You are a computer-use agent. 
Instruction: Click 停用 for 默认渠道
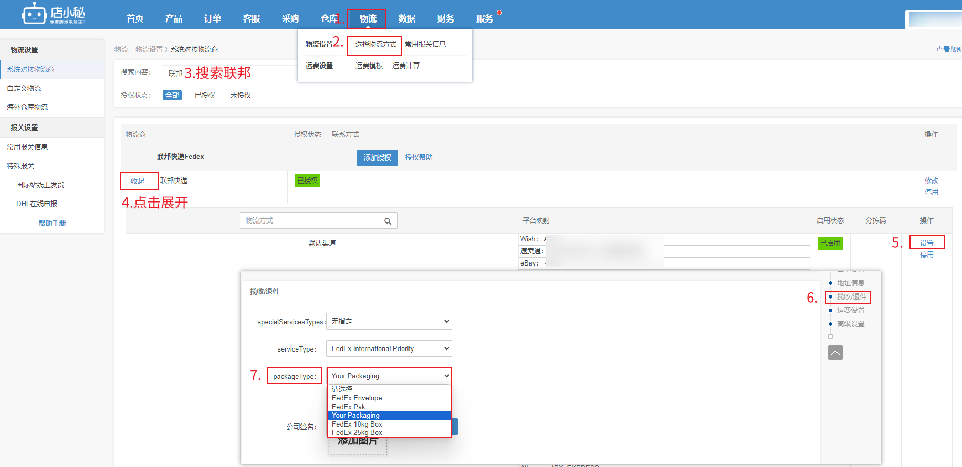pyautogui.click(x=927, y=254)
